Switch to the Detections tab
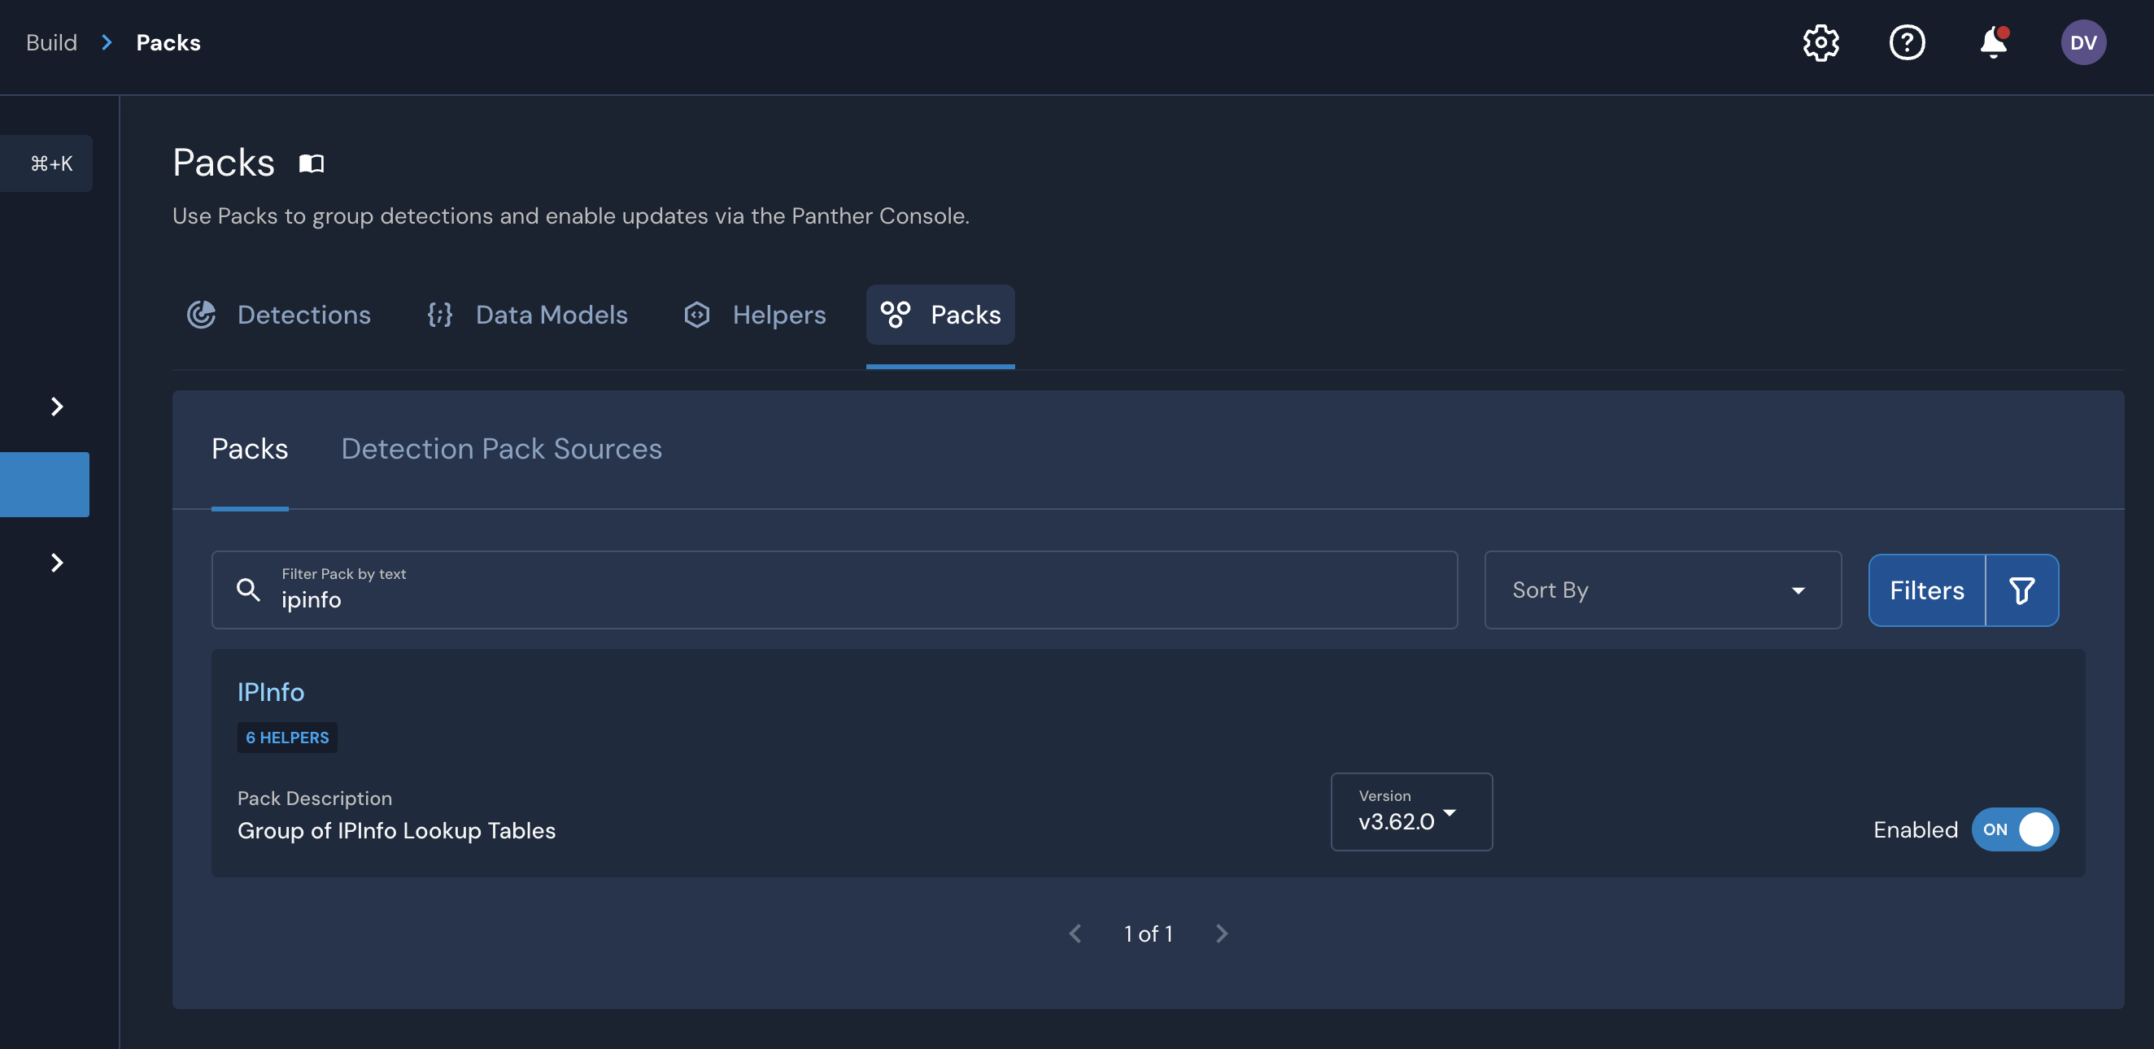 coord(279,316)
